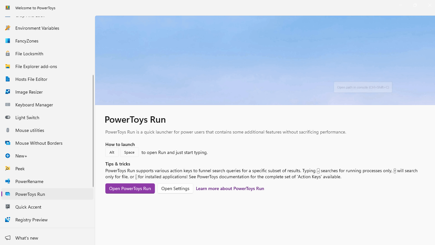Click the Environment Variables icon
435x245 pixels.
(8, 28)
